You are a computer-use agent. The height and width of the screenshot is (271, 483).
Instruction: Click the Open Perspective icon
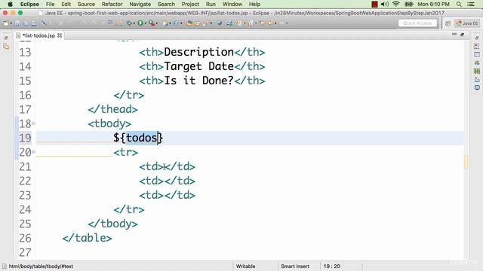pyautogui.click(x=448, y=23)
